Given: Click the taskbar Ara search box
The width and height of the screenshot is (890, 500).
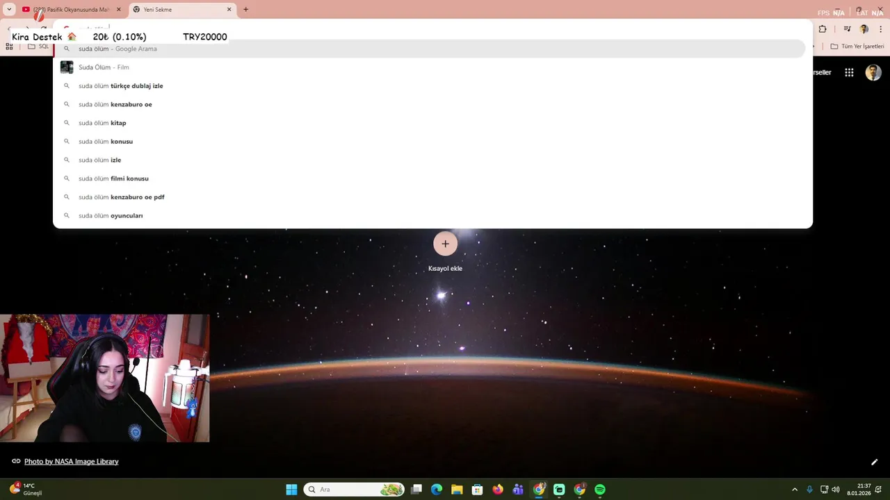Looking at the screenshot, I should coord(354,490).
